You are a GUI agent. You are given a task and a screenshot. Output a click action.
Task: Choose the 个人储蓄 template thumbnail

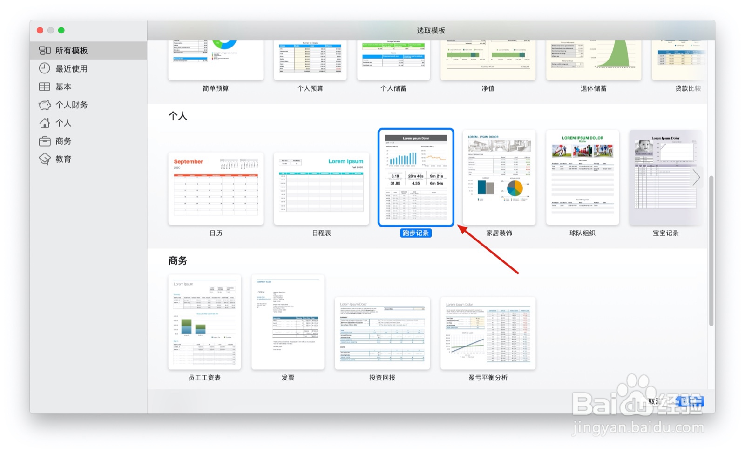pos(393,60)
